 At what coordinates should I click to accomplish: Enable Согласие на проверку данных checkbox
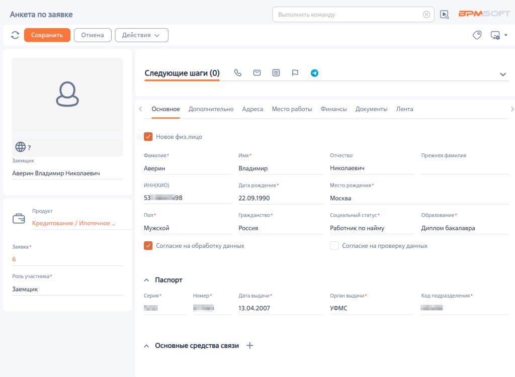[x=334, y=246]
